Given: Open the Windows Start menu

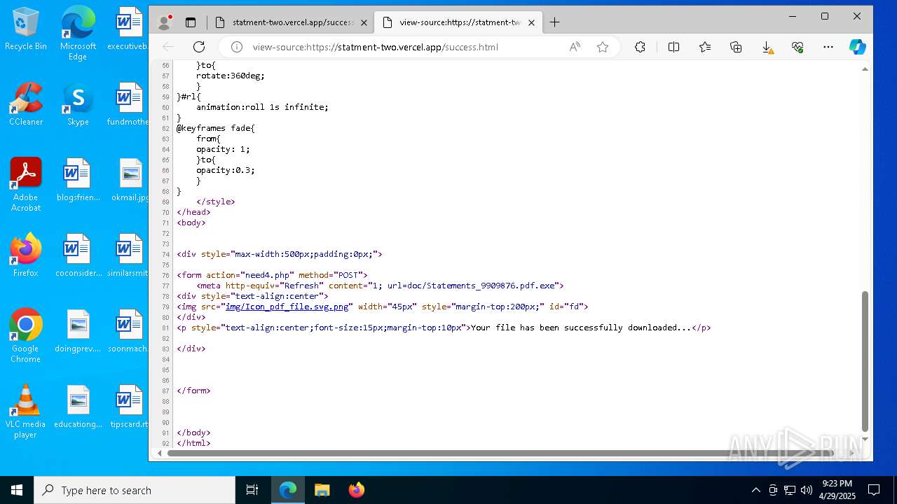Looking at the screenshot, I should pyautogui.click(x=17, y=490).
